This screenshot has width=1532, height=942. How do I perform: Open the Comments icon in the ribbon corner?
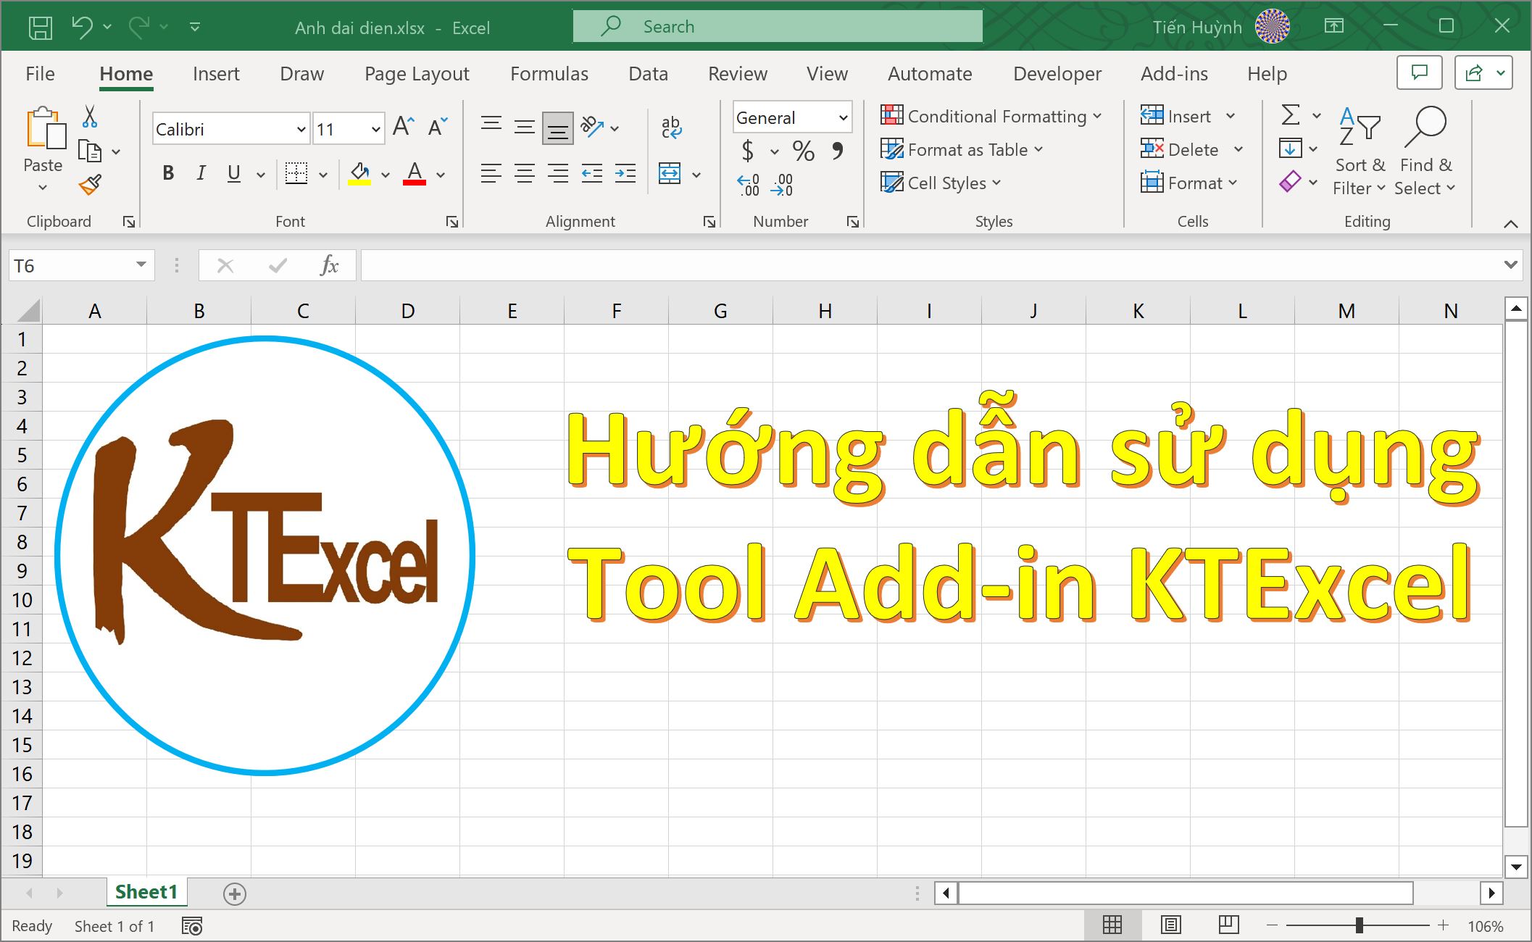click(1419, 72)
